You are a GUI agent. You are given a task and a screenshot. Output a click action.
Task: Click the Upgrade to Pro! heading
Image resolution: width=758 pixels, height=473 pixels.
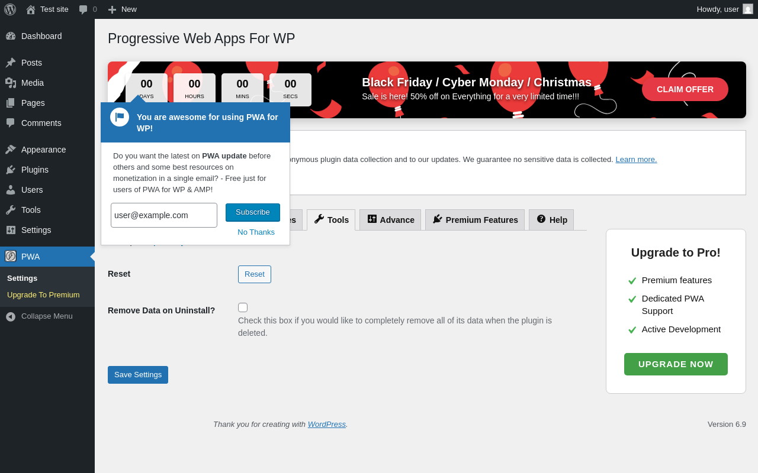pyautogui.click(x=676, y=252)
